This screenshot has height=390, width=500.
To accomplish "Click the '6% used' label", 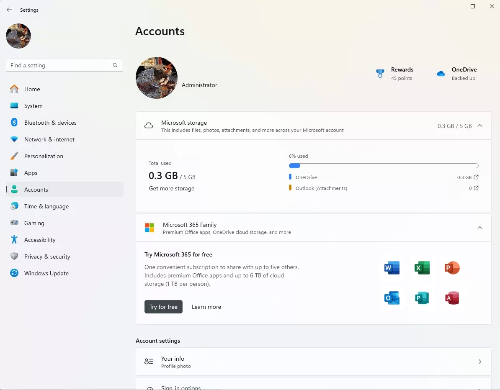I will 299,156.
